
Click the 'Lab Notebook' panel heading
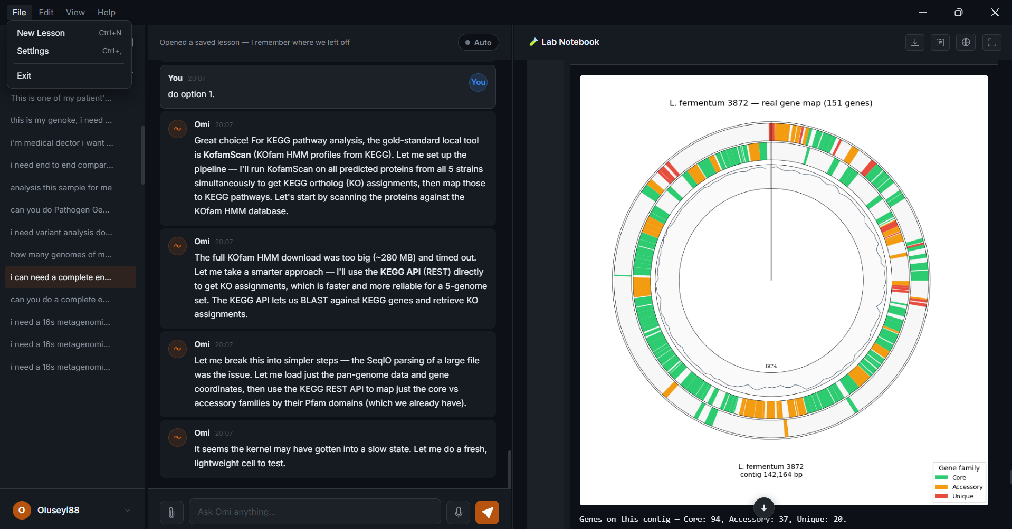click(570, 42)
